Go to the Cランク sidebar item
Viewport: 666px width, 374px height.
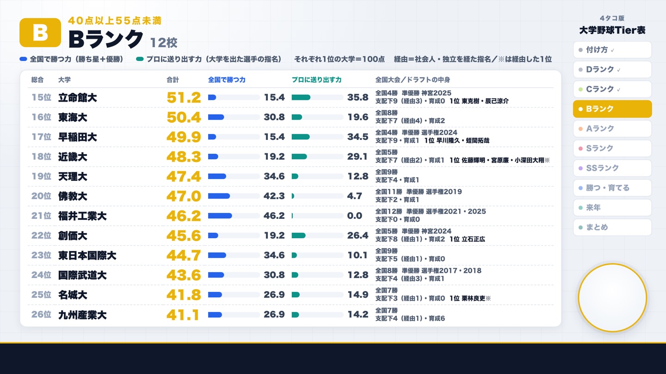pyautogui.click(x=612, y=89)
